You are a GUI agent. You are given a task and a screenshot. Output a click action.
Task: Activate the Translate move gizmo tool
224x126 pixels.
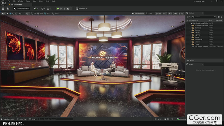point(10,13)
